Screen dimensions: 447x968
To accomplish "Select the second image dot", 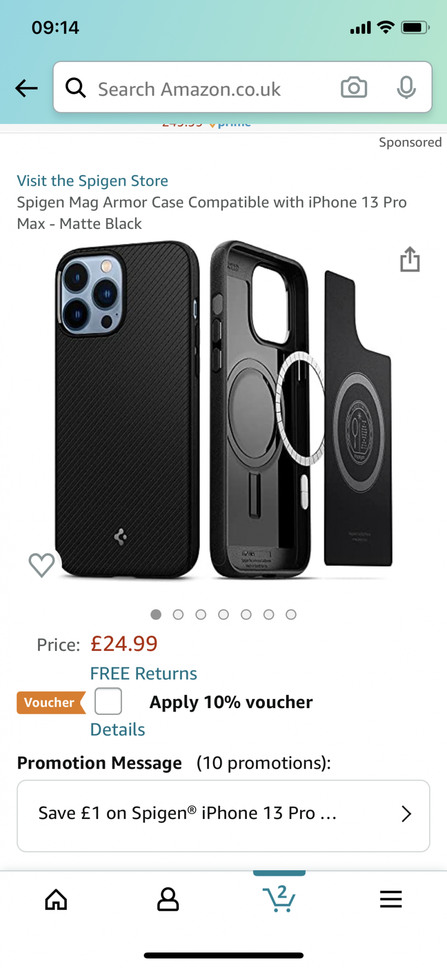I will (178, 615).
